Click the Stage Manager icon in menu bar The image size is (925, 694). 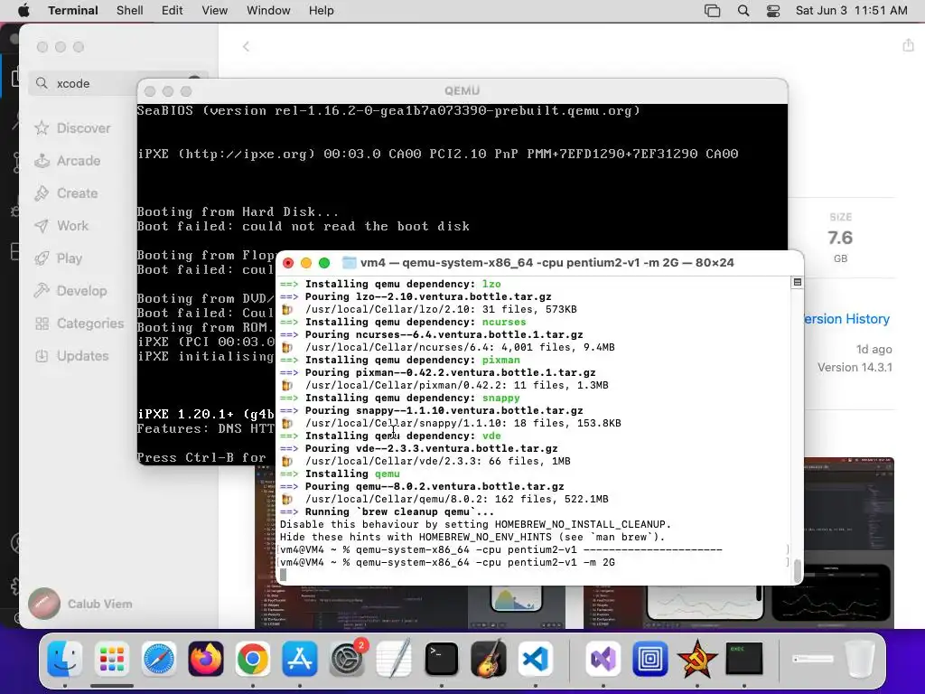pos(713,11)
